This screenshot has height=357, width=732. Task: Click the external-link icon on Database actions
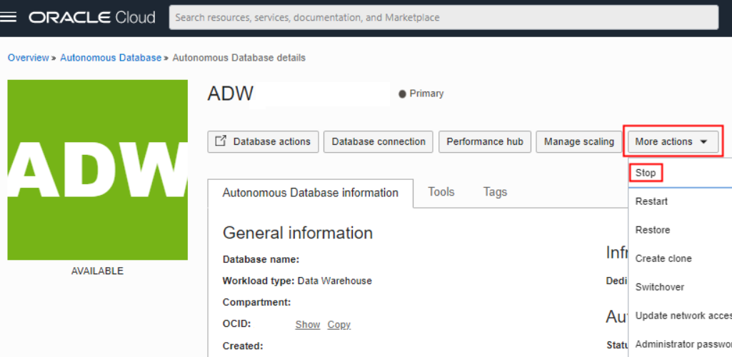click(x=221, y=141)
